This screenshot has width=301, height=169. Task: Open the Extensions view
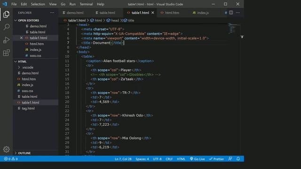pyautogui.click(x=6, y=53)
